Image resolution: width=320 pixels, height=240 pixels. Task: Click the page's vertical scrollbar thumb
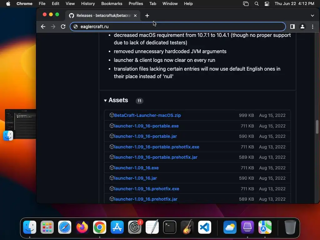click(x=317, y=127)
